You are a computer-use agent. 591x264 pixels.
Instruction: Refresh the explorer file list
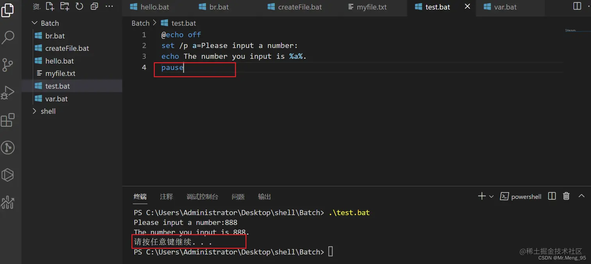tap(79, 6)
